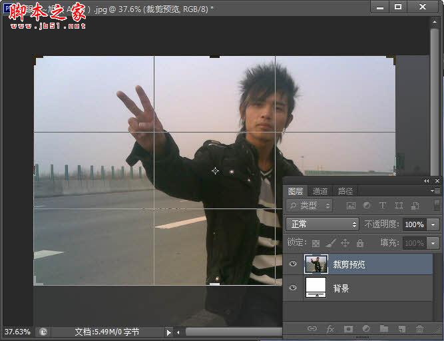
Task: Lock image pixels brush icon
Action: [x=330, y=243]
